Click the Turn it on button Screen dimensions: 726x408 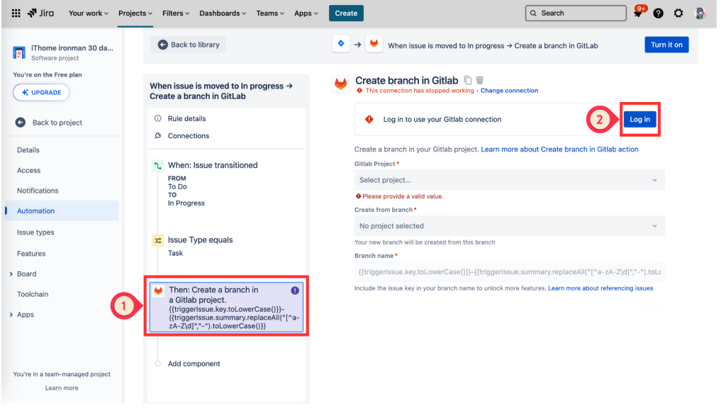666,45
